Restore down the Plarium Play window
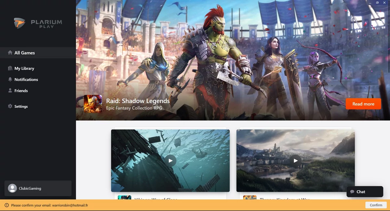Image resolution: width=390 pixels, height=211 pixels. click(x=377, y=3)
